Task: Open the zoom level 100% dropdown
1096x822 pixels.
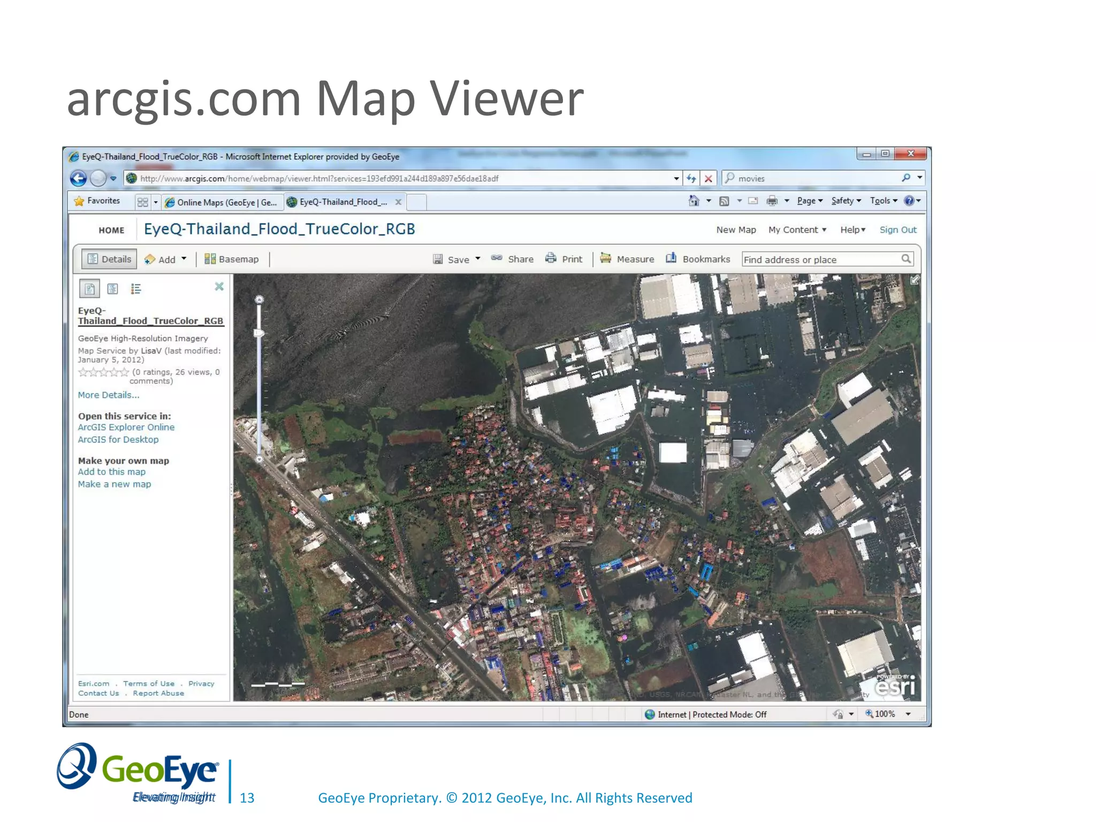Action: pyautogui.click(x=908, y=714)
